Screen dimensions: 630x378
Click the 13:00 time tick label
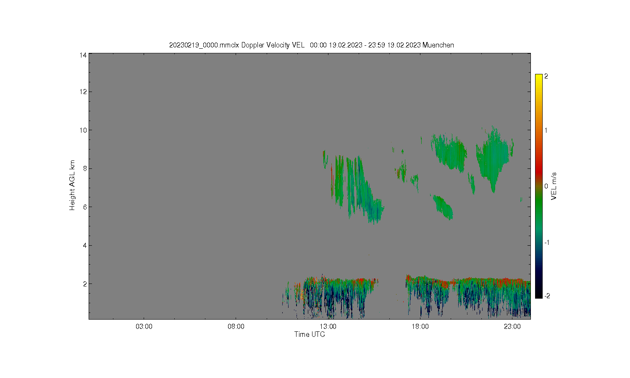click(x=328, y=326)
